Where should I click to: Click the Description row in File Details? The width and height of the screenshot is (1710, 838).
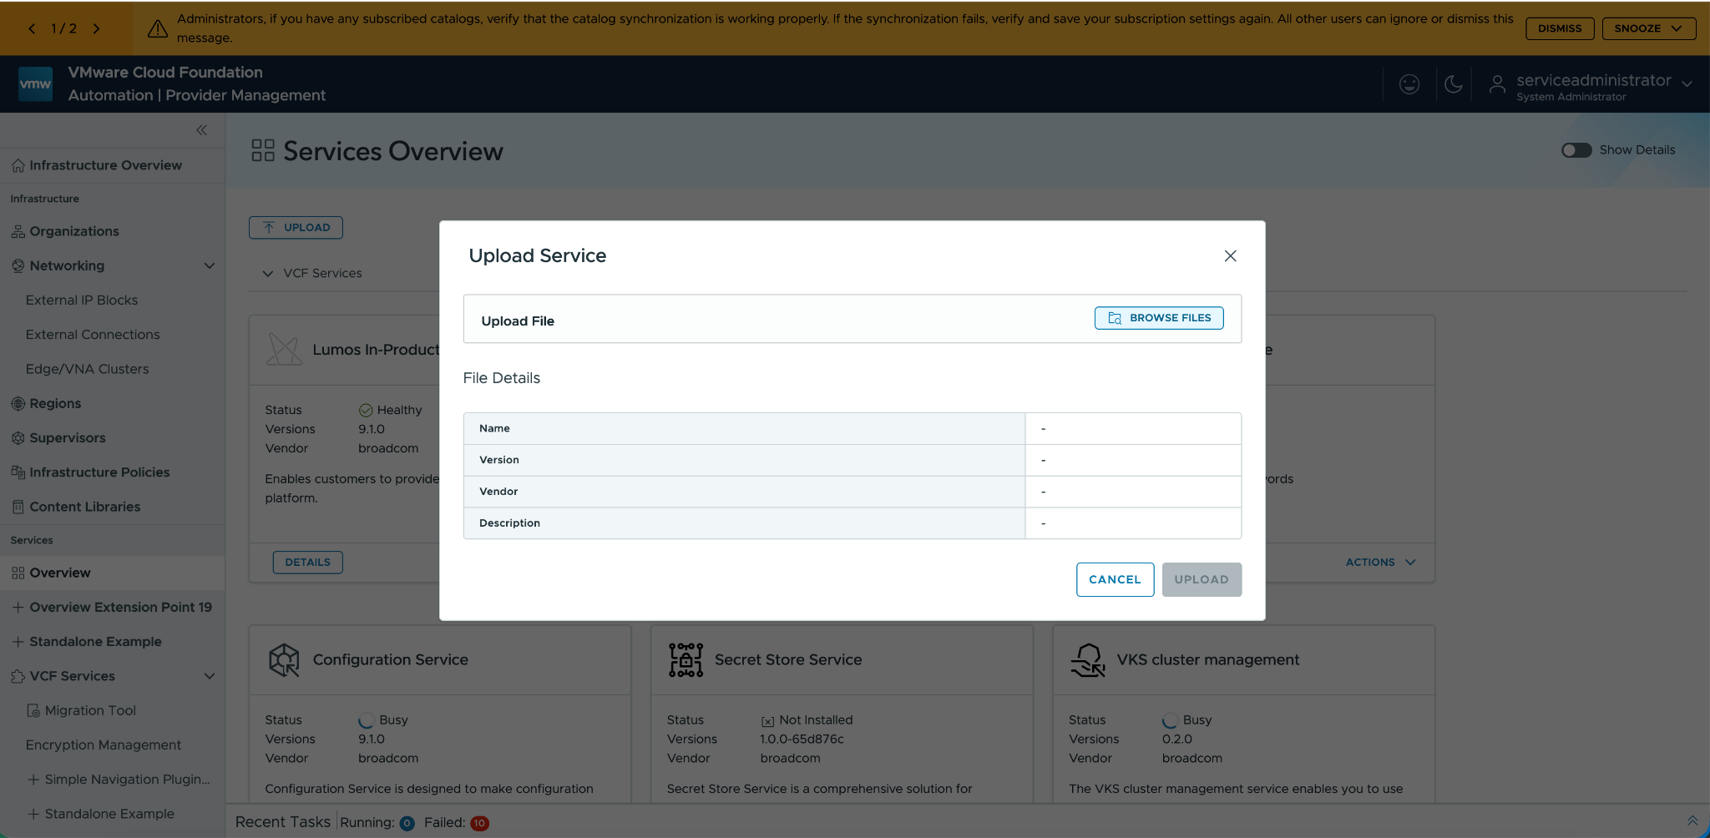coord(852,523)
